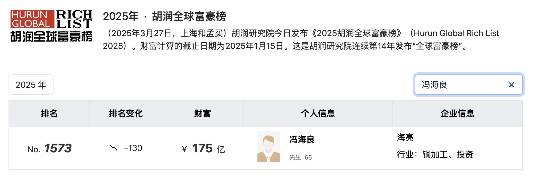
Task: Click the list description paragraph below the title
Action: click(x=301, y=40)
